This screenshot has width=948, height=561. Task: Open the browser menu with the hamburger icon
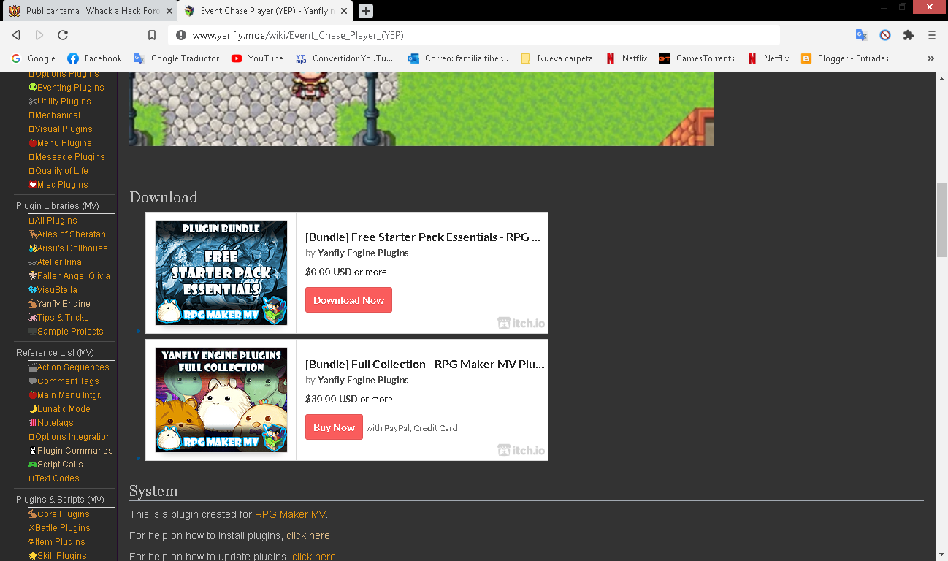click(930, 34)
